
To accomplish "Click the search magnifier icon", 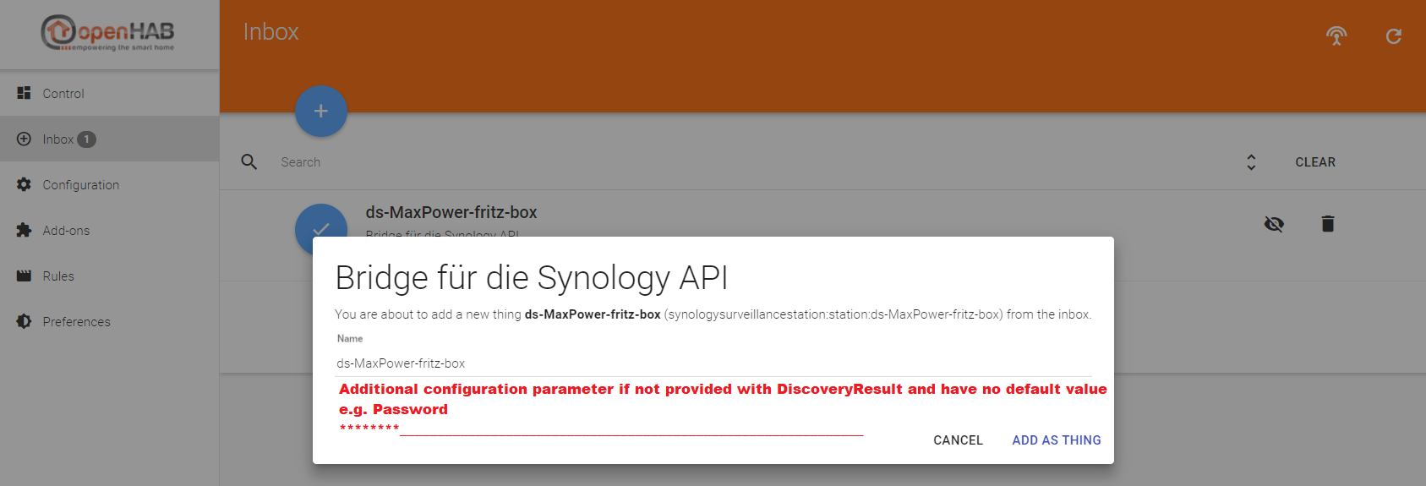I will click(x=249, y=161).
